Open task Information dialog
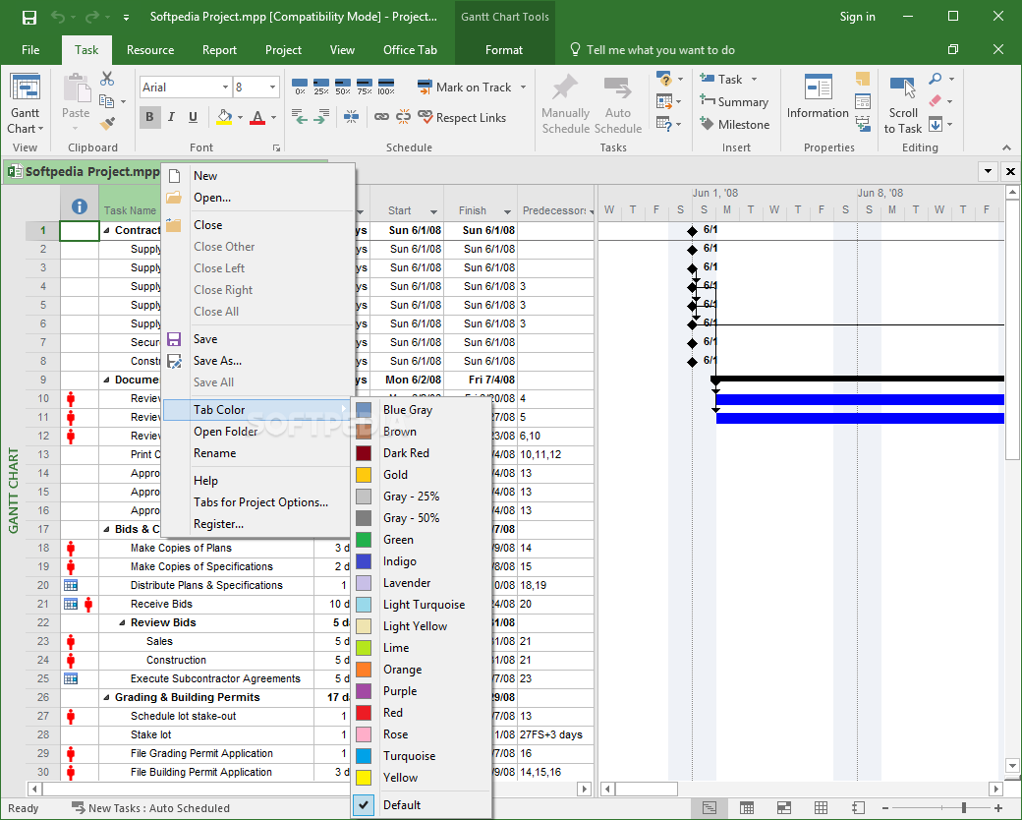 [818, 98]
